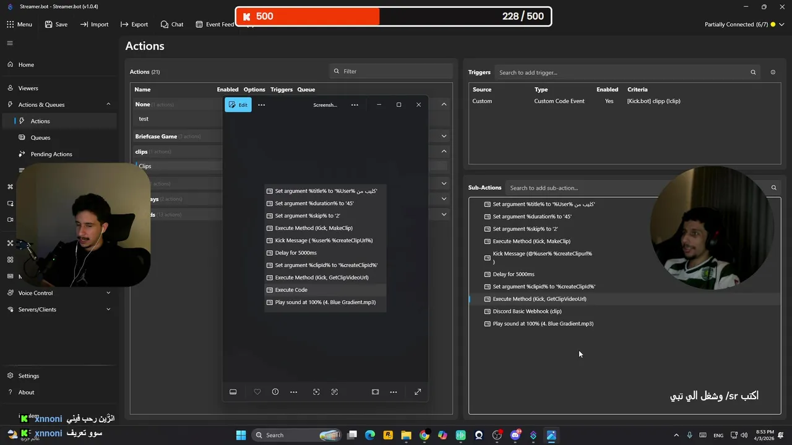Click the Import toolbar button
Viewport: 792px width, 445px height.
94,24
